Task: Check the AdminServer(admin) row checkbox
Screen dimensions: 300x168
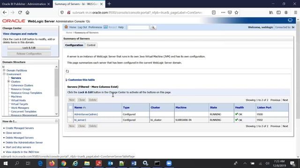Action: (70, 114)
